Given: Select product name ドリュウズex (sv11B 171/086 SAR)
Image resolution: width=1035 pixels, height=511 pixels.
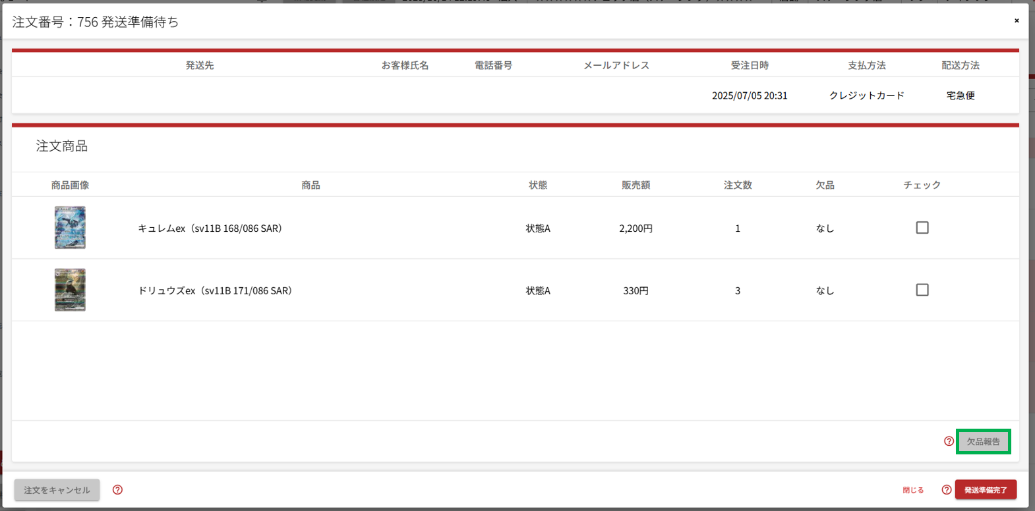Looking at the screenshot, I should [215, 290].
